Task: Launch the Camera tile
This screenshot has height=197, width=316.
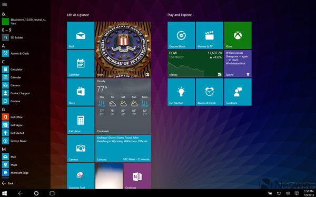Action: pyautogui.click(x=81, y=149)
